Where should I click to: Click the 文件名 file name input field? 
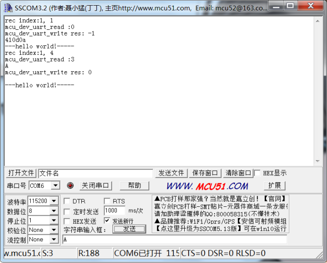point(96,173)
